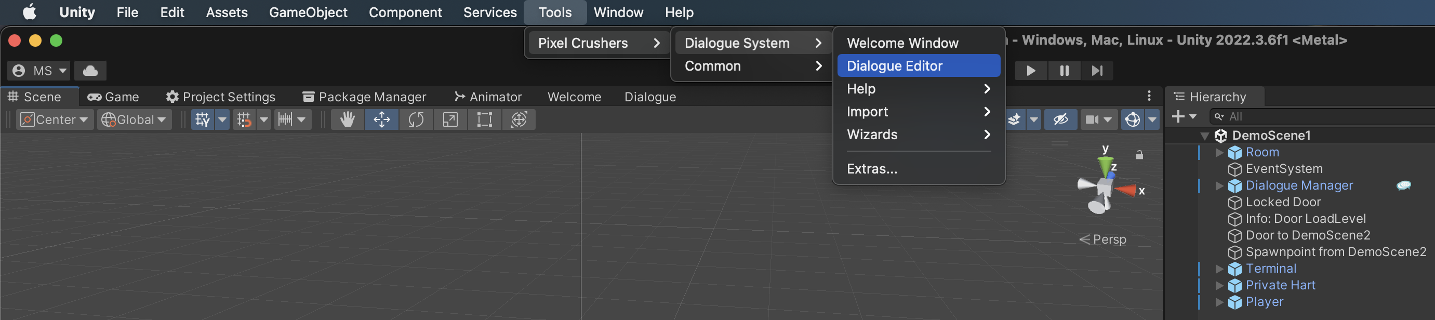The height and width of the screenshot is (320, 1435).
Task: Open the Common submenu
Action: [x=753, y=65]
